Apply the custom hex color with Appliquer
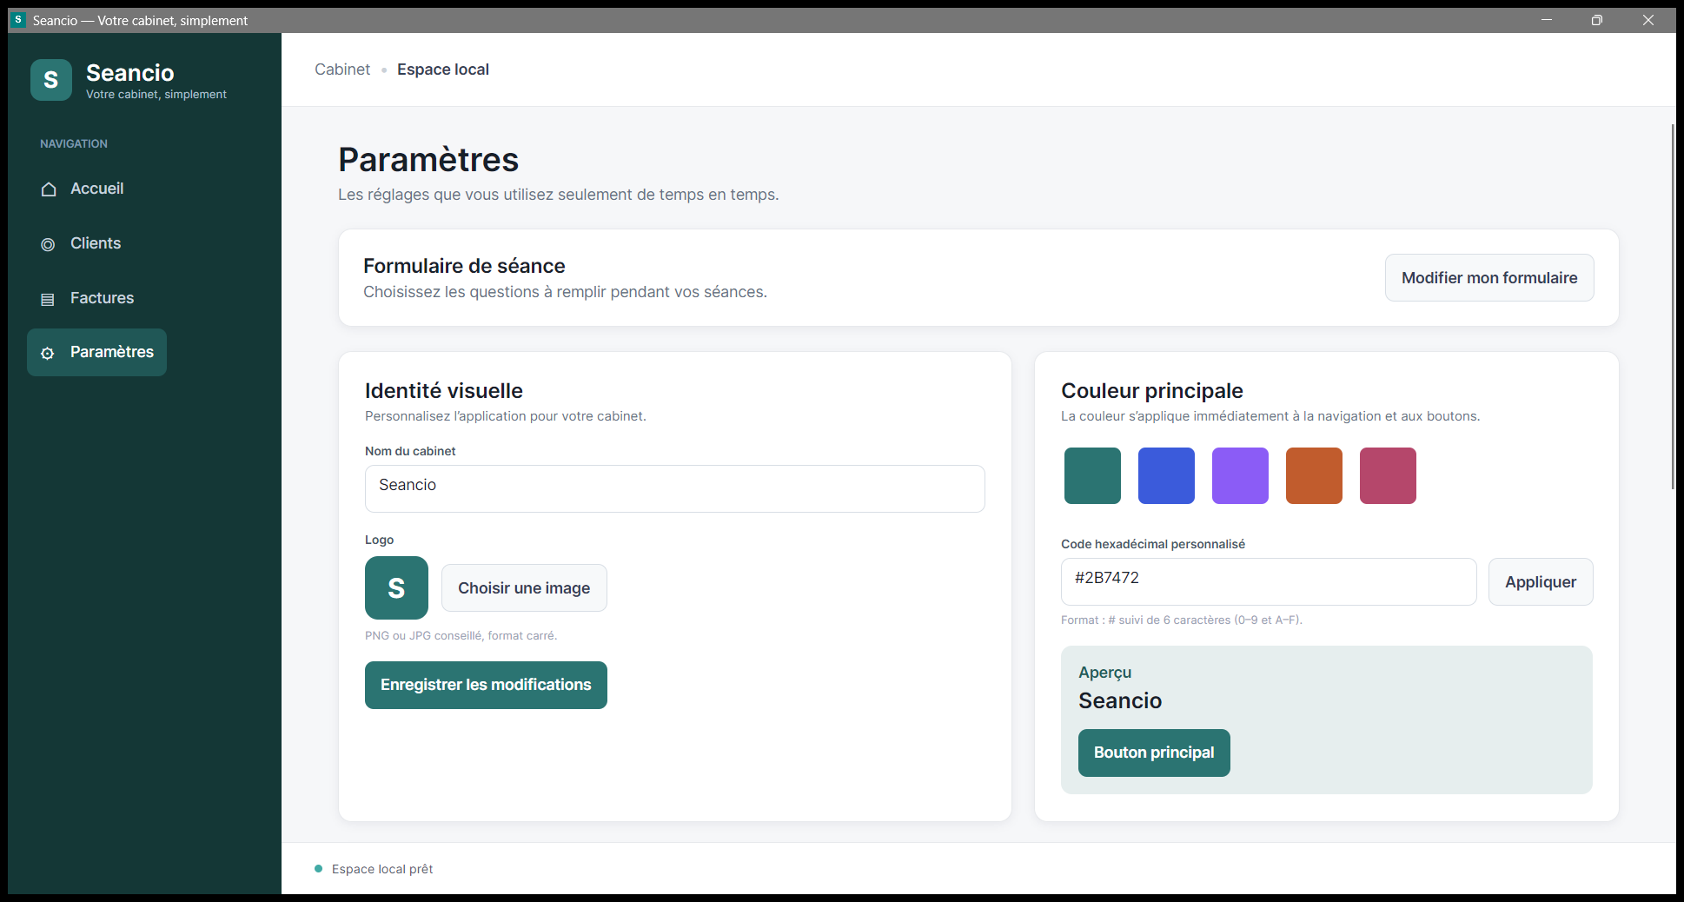Image resolution: width=1684 pixels, height=902 pixels. [1541, 582]
